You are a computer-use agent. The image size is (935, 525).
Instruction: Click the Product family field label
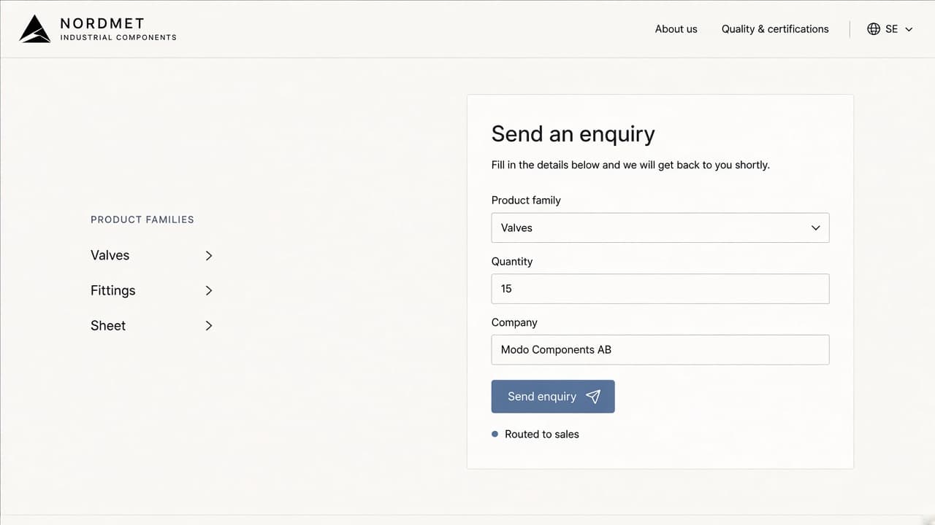coord(526,200)
